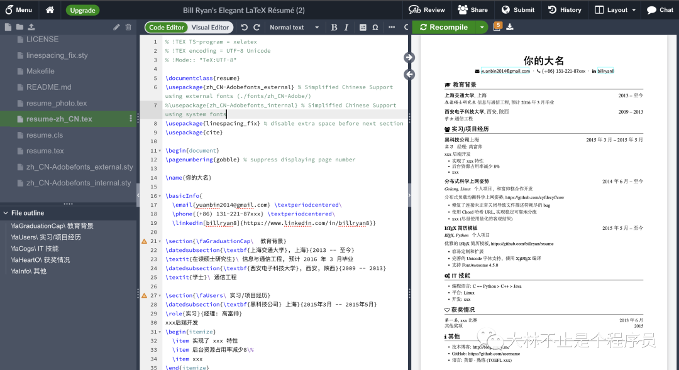The height and width of the screenshot is (370, 679).
Task: Download the compiled PDF
Action: coord(510,27)
